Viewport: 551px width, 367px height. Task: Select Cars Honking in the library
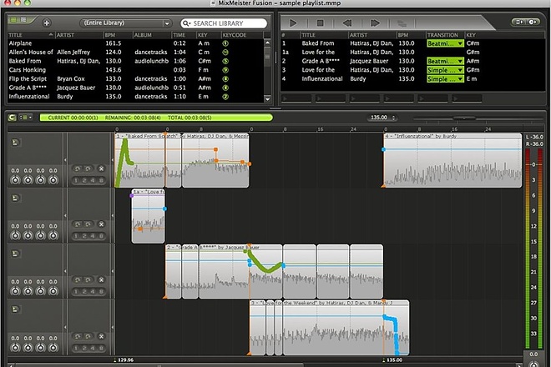click(135, 70)
